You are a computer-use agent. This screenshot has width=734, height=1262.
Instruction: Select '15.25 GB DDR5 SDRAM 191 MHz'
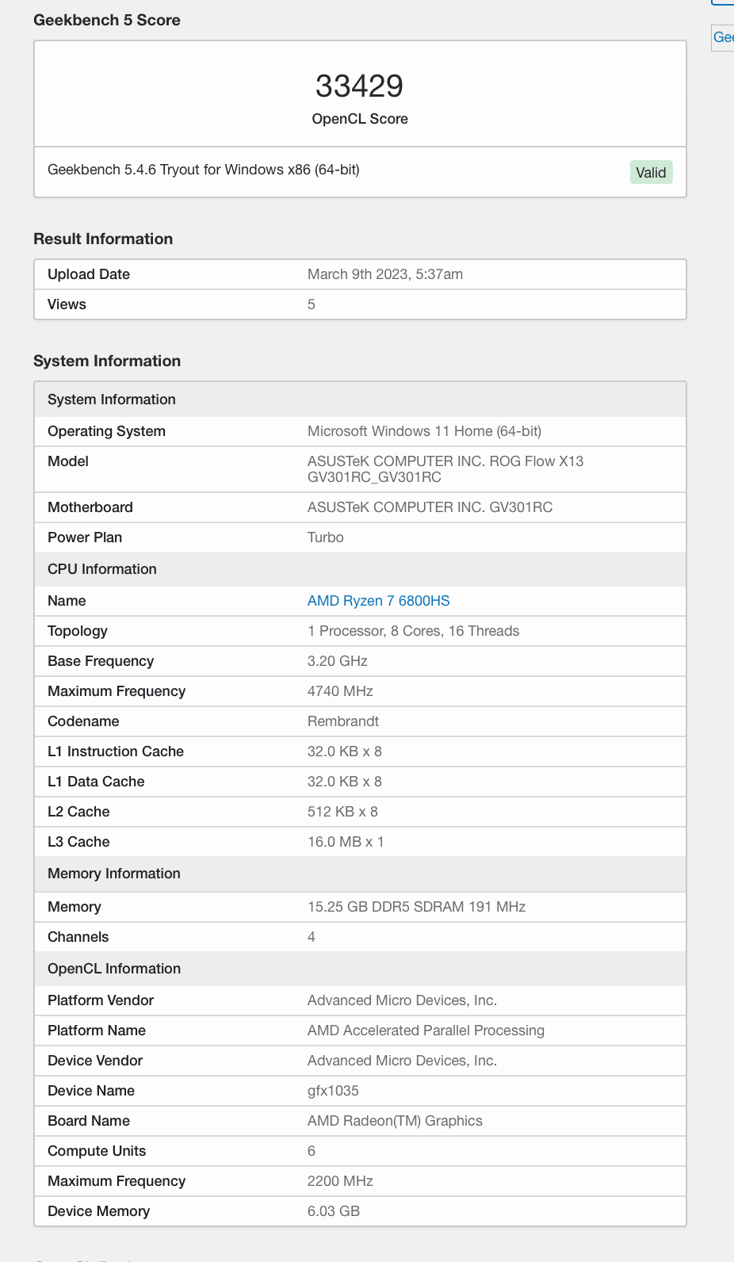pyautogui.click(x=416, y=907)
